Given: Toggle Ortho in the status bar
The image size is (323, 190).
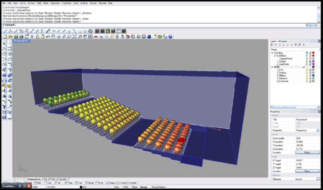Looking at the screenshot, I should pos(126,187).
